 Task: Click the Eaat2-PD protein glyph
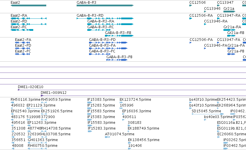[x=23, y=48]
